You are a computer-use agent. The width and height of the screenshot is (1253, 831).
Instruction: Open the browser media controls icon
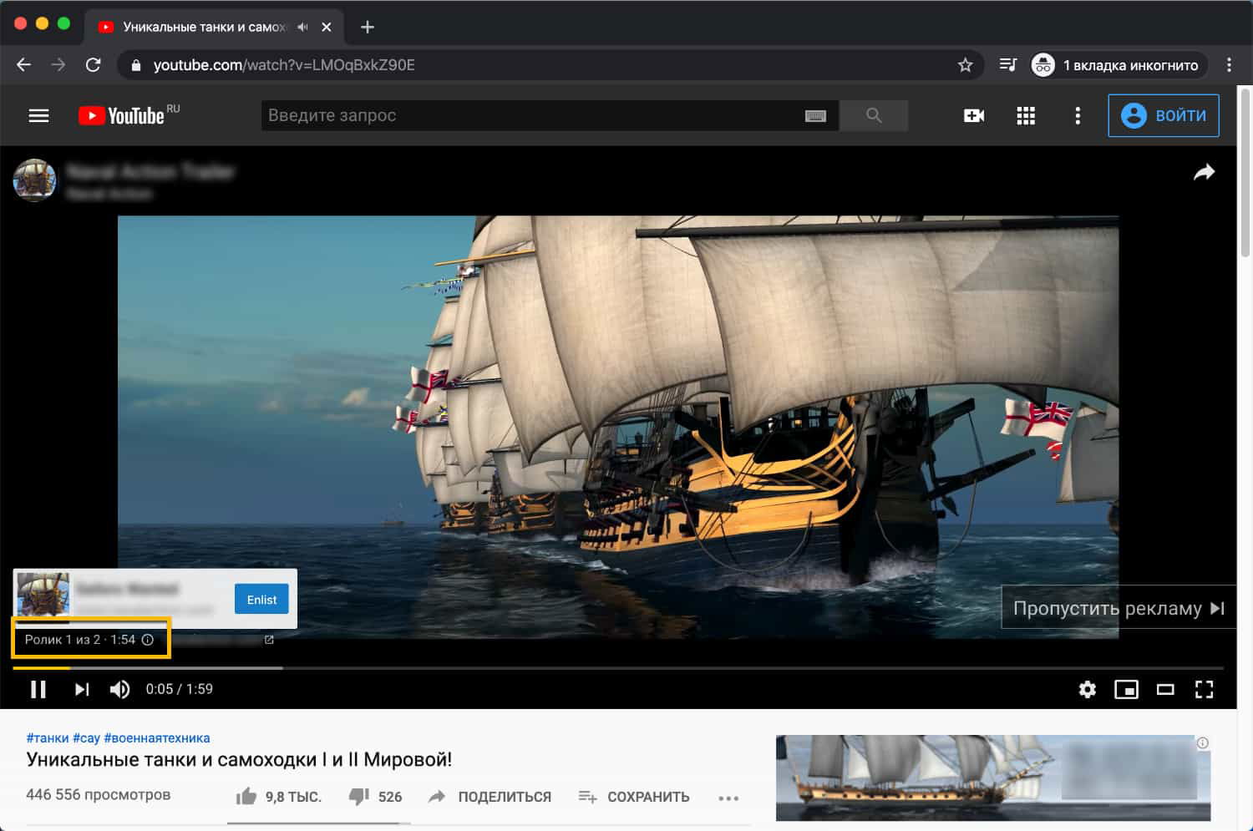click(1008, 65)
